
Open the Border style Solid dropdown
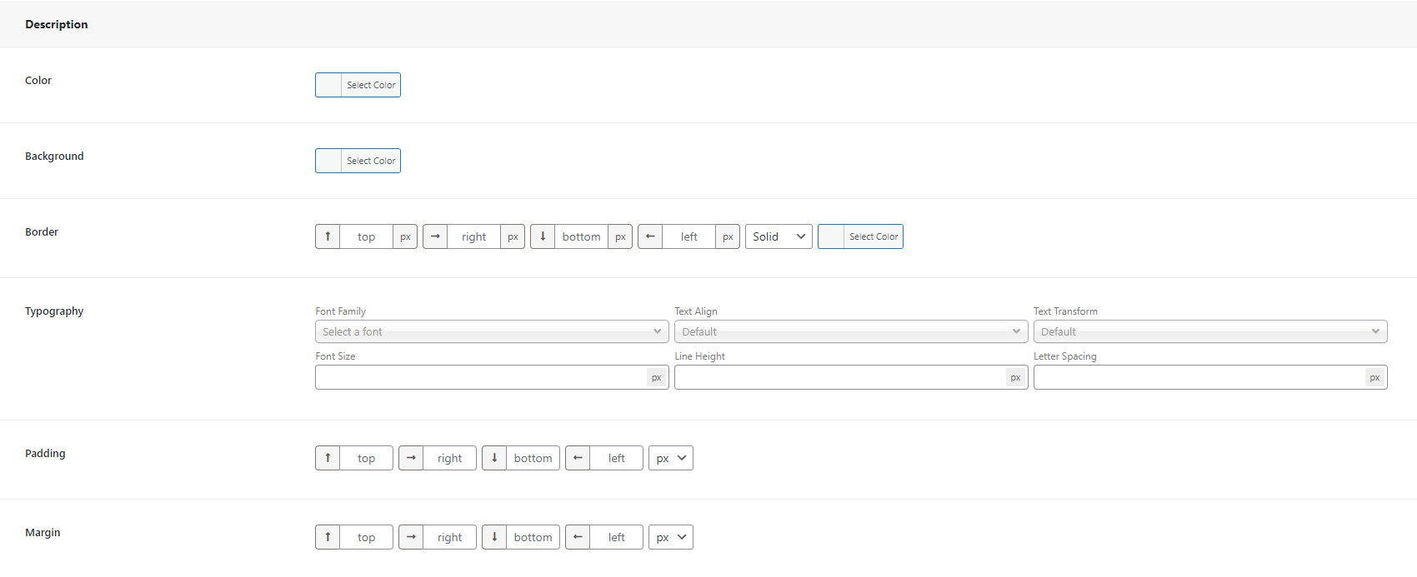pos(779,236)
